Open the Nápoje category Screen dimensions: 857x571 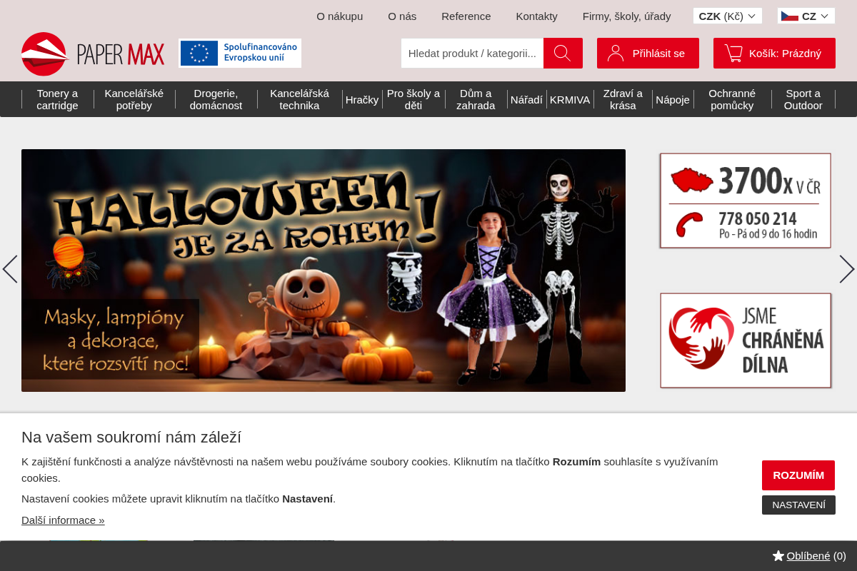673,99
